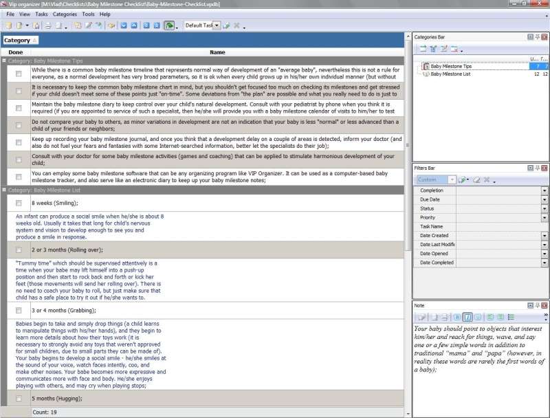550x418 pixels.
Task: Open the Categories menu
Action: 65,14
